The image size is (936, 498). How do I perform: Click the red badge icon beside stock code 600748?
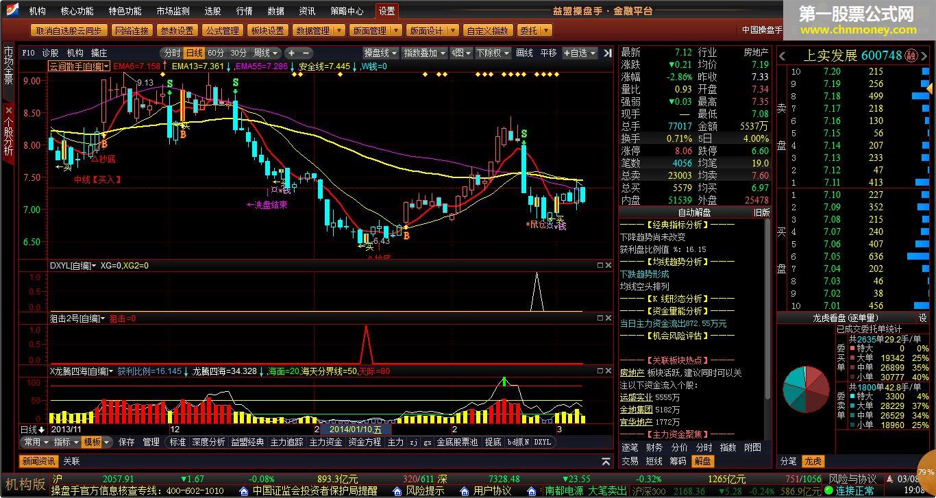coord(911,55)
